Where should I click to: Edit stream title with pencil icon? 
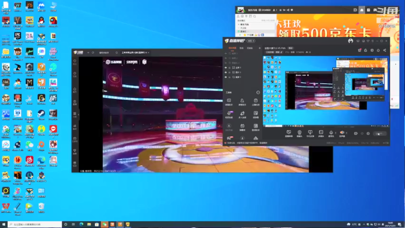tap(281, 52)
